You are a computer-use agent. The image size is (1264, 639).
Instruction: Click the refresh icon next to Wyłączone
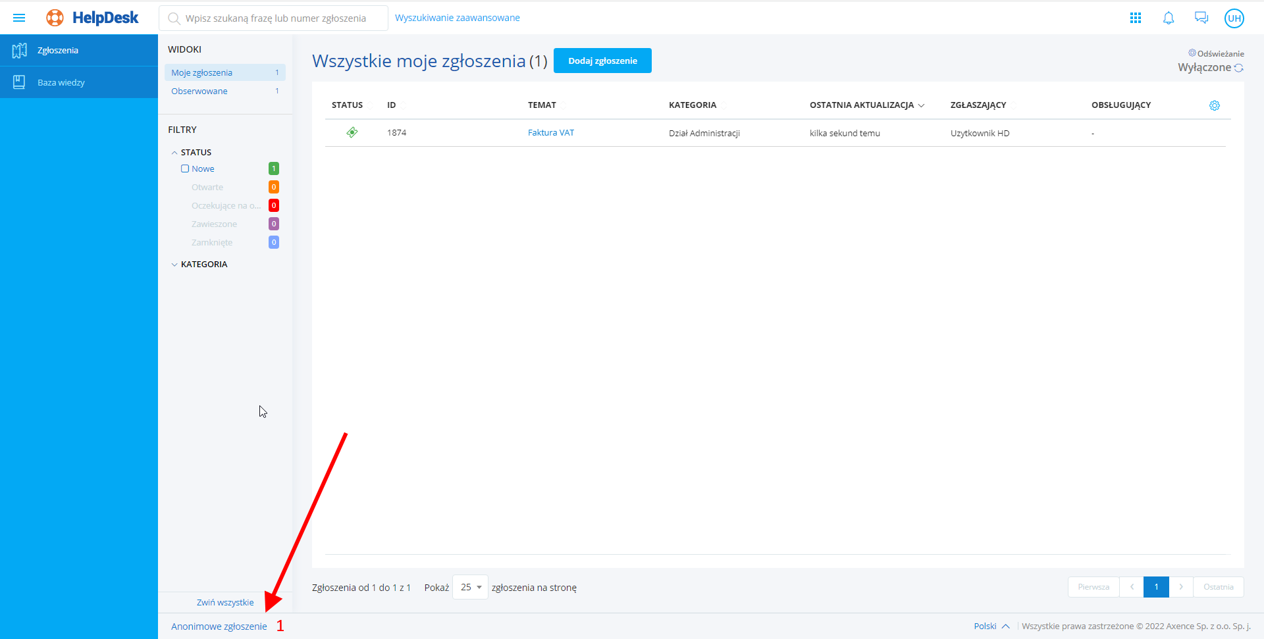(1238, 68)
